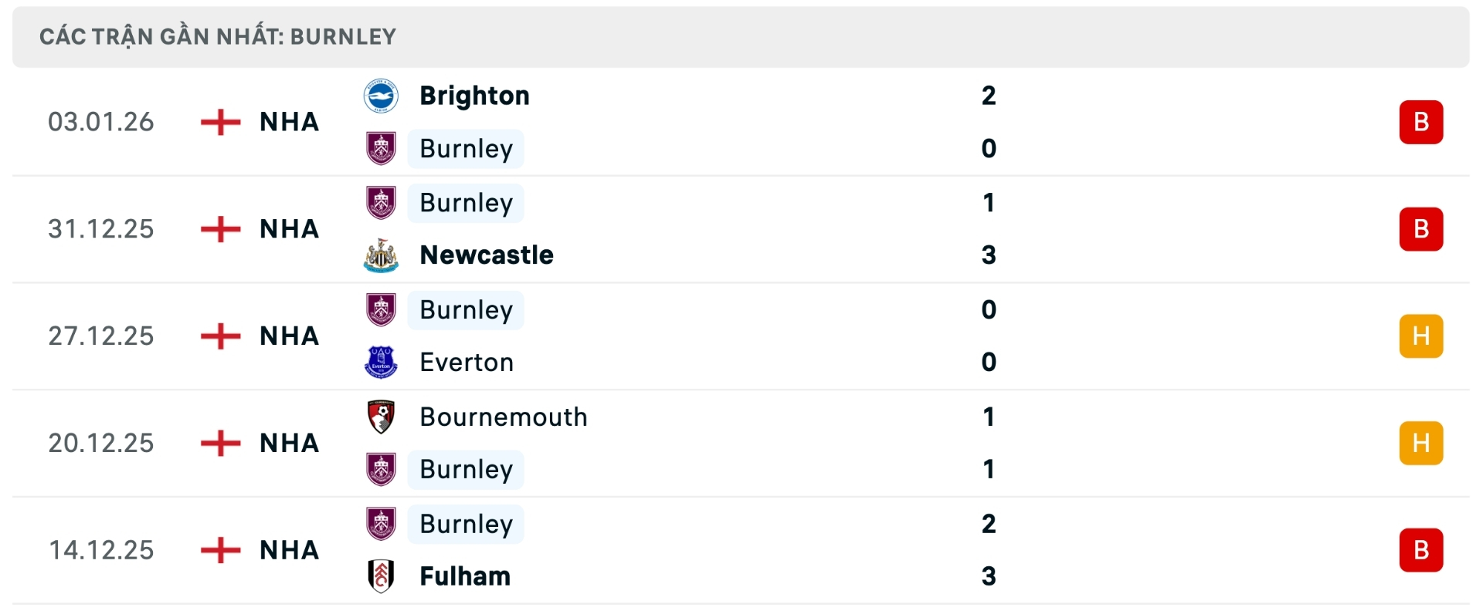Click the England flag icon next to 03.01.26
This screenshot has width=1483, height=611.
[x=222, y=122]
